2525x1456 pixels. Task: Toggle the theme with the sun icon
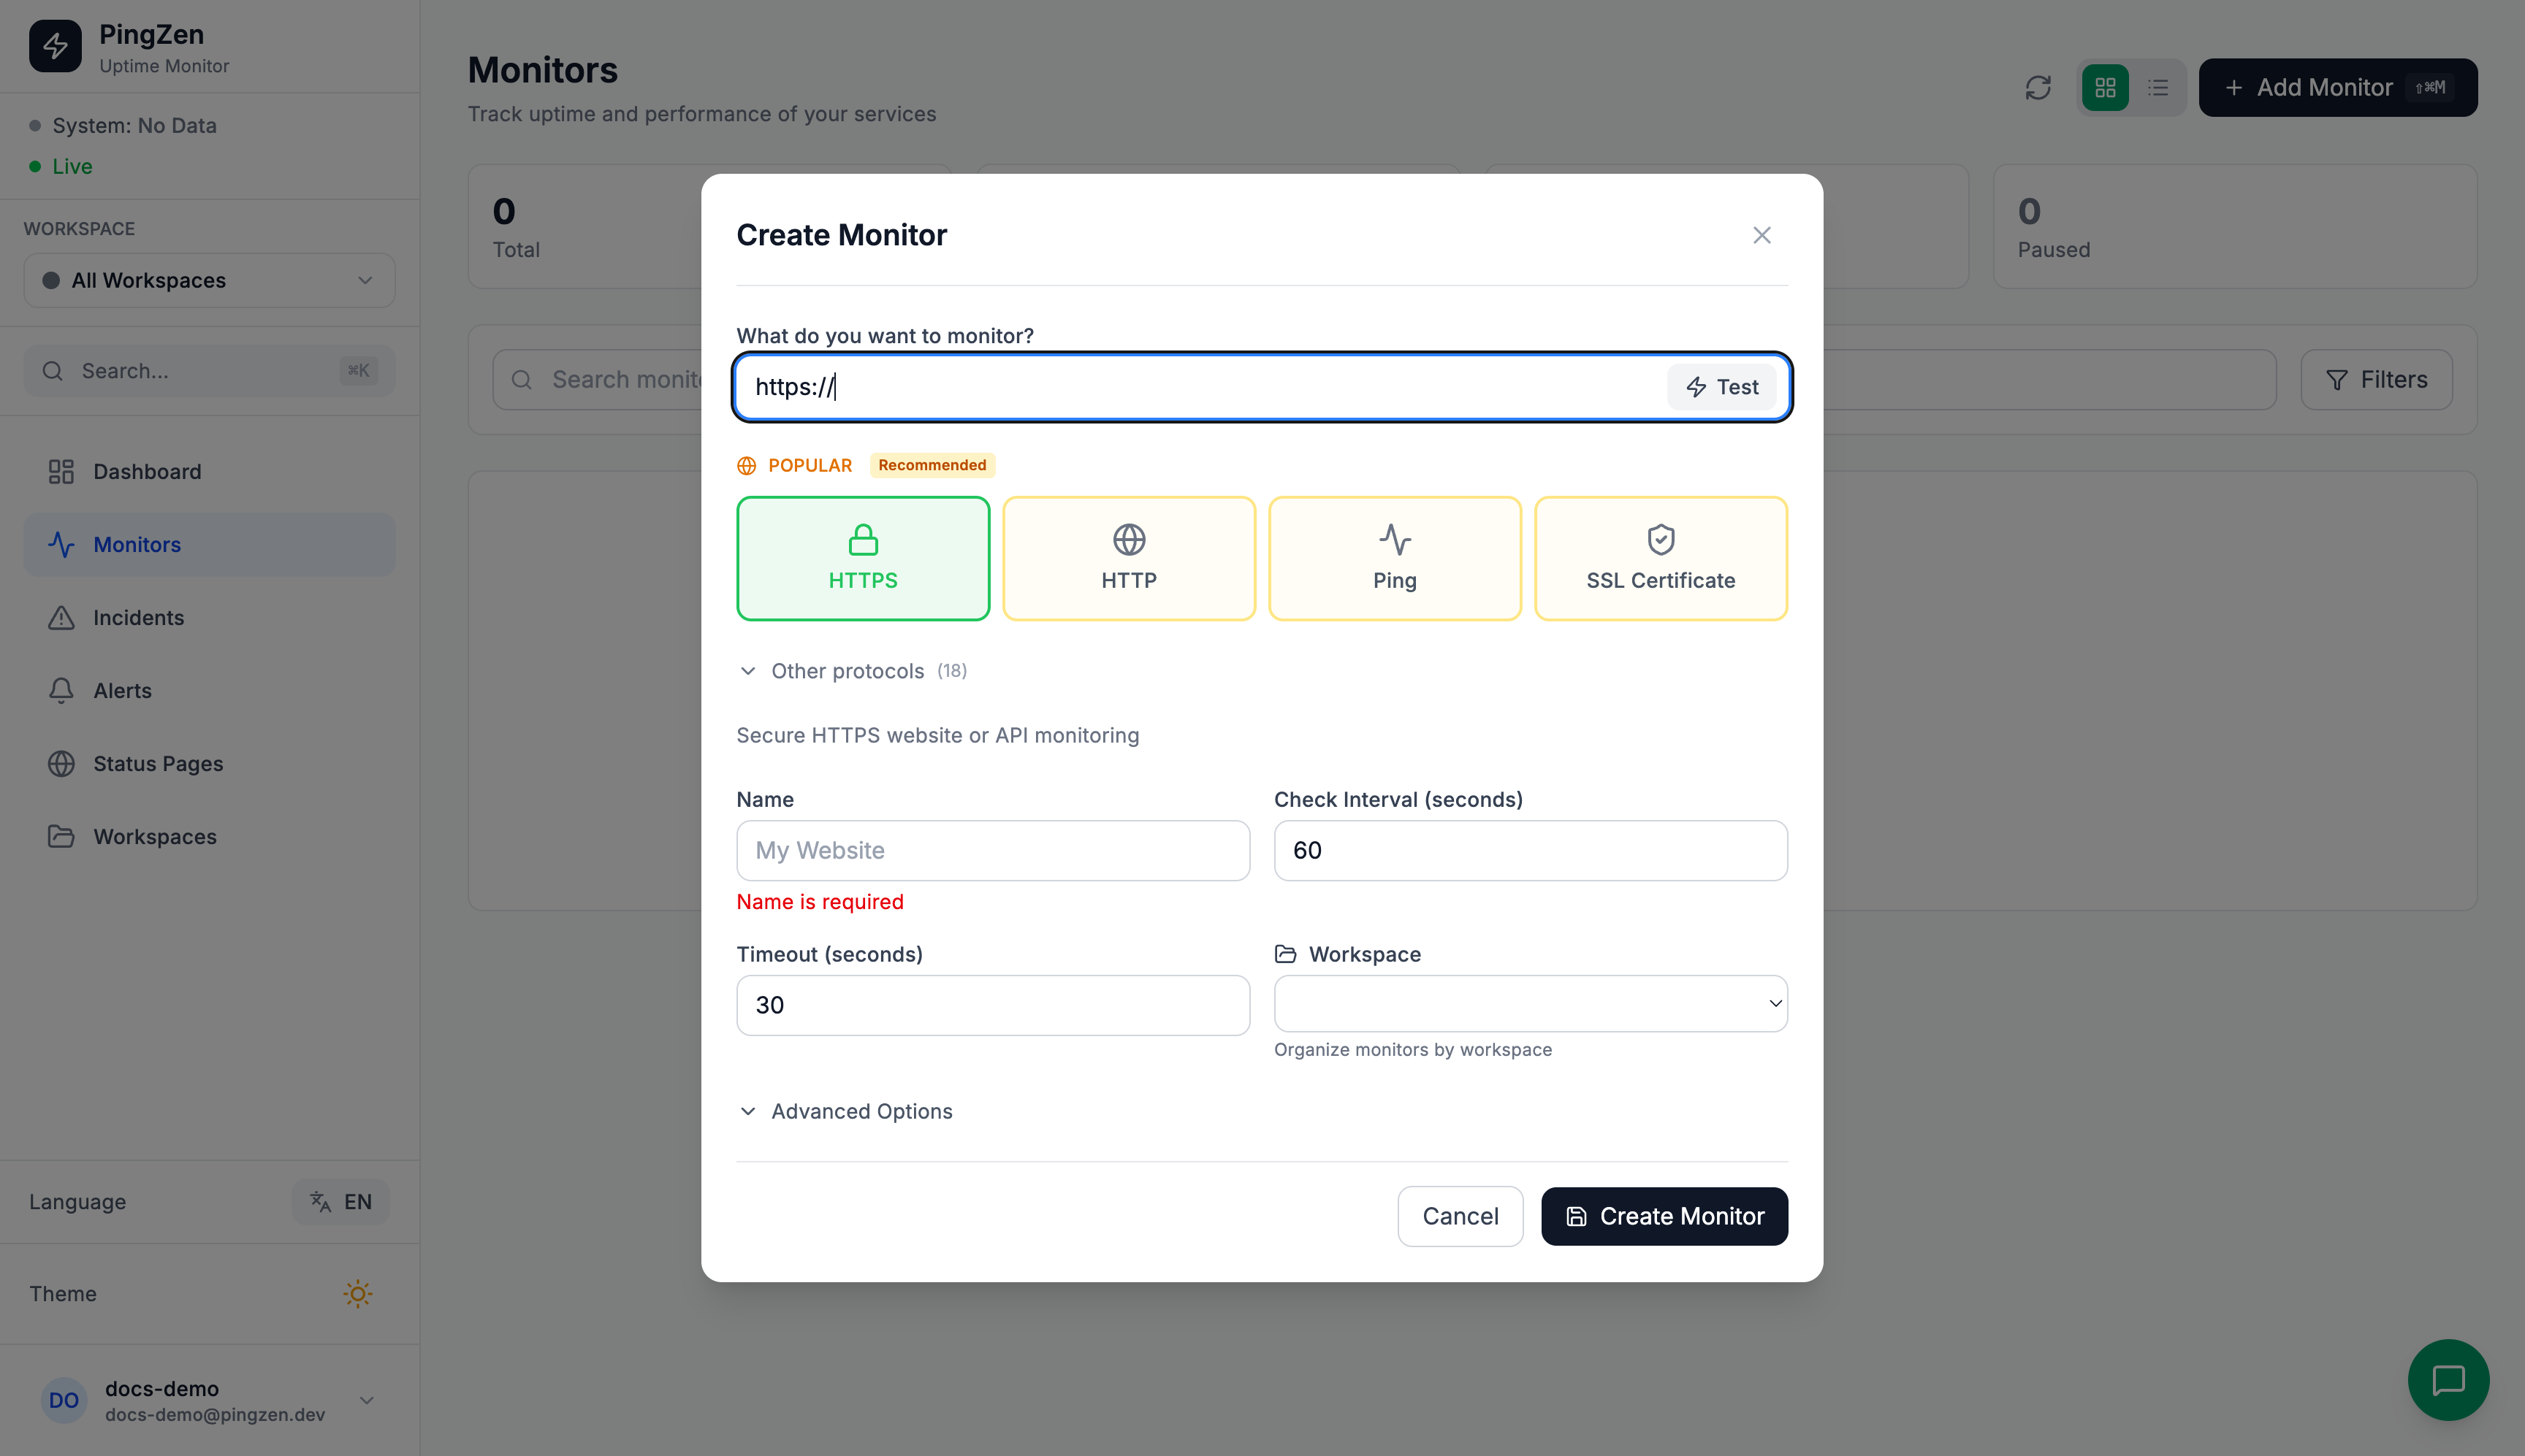357,1293
